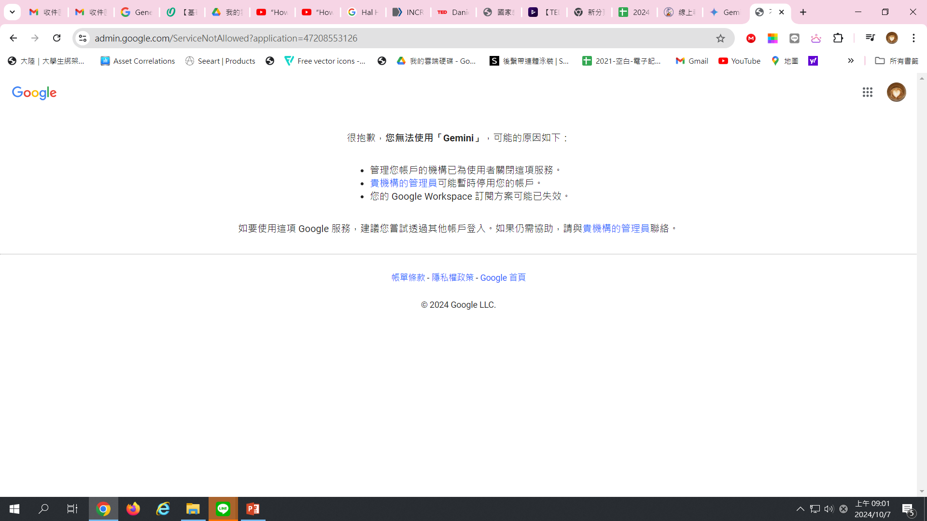Switch to the second Gmail 收件 tab

click(x=91, y=12)
